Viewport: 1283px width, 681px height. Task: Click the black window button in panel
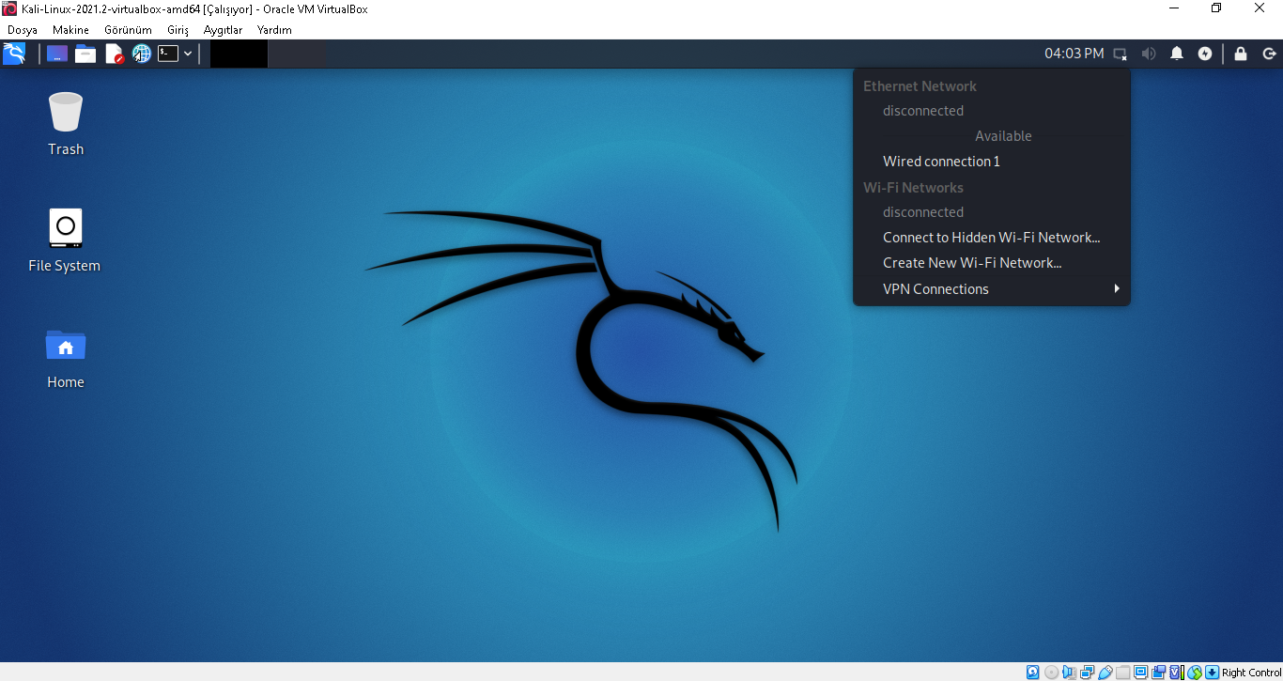click(239, 54)
